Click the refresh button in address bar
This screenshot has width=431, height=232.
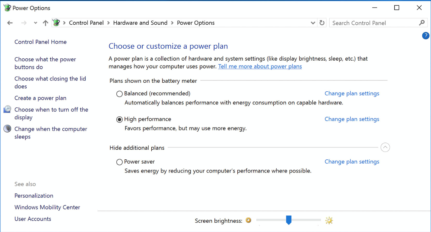322,23
